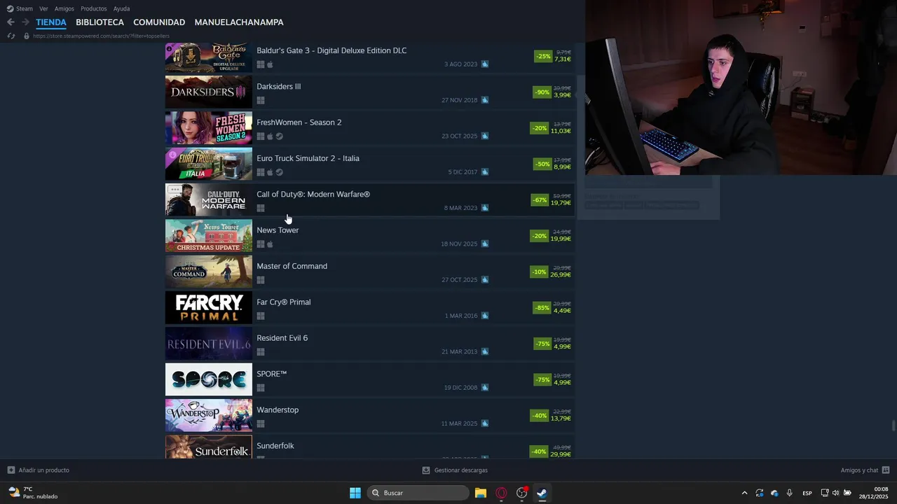Viewport: 897px width, 504px height.
Task: Click the review thumbs-up icon for News Tower
Action: click(x=485, y=244)
